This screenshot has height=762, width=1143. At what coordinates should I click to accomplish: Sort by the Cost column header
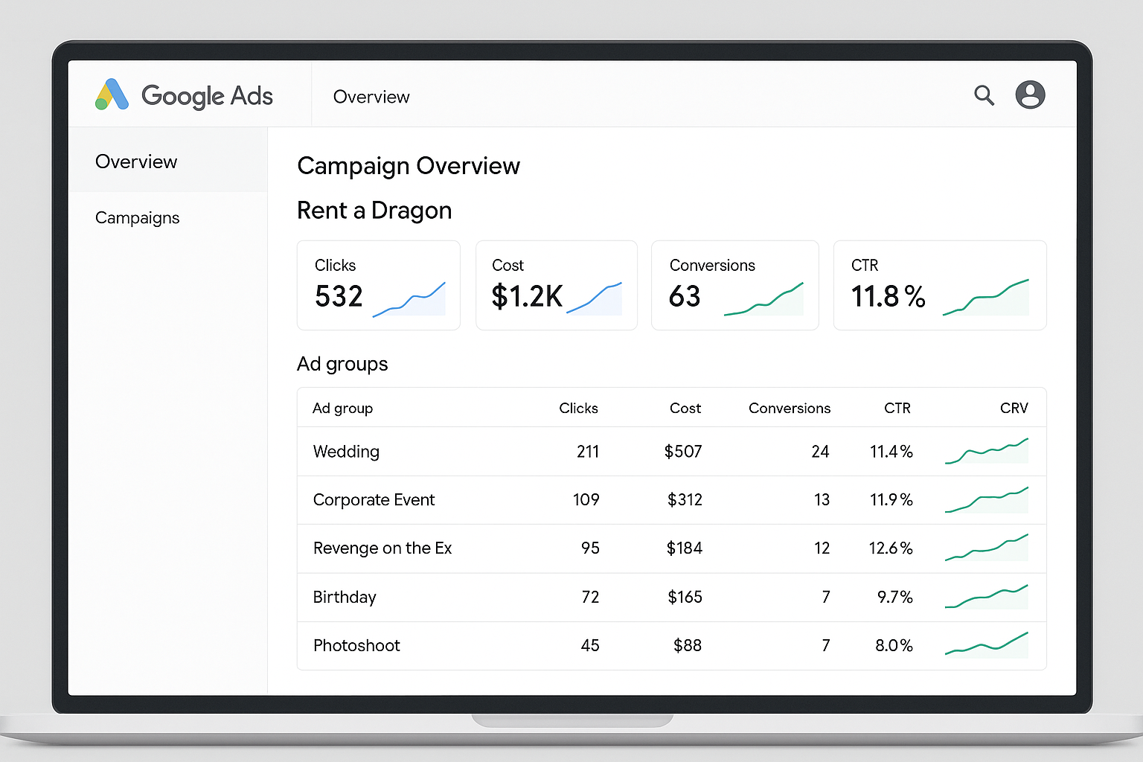coord(685,408)
